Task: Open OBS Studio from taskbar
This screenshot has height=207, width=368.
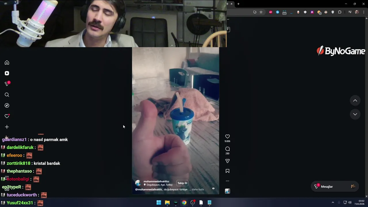Action: 193,202
